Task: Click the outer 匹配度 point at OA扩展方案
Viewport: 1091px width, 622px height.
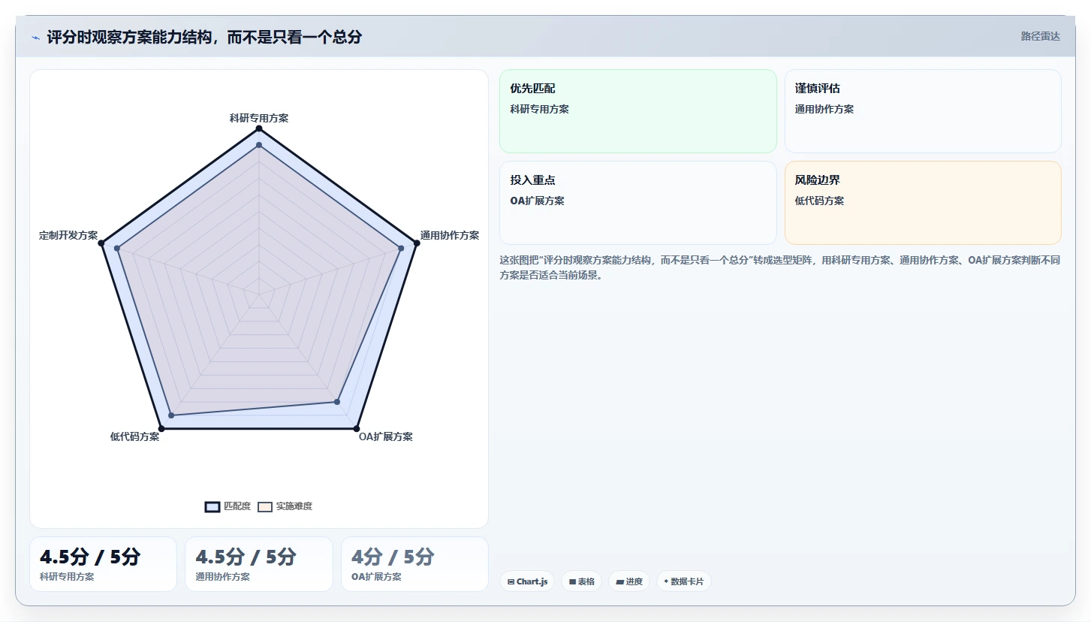Action: (x=356, y=429)
